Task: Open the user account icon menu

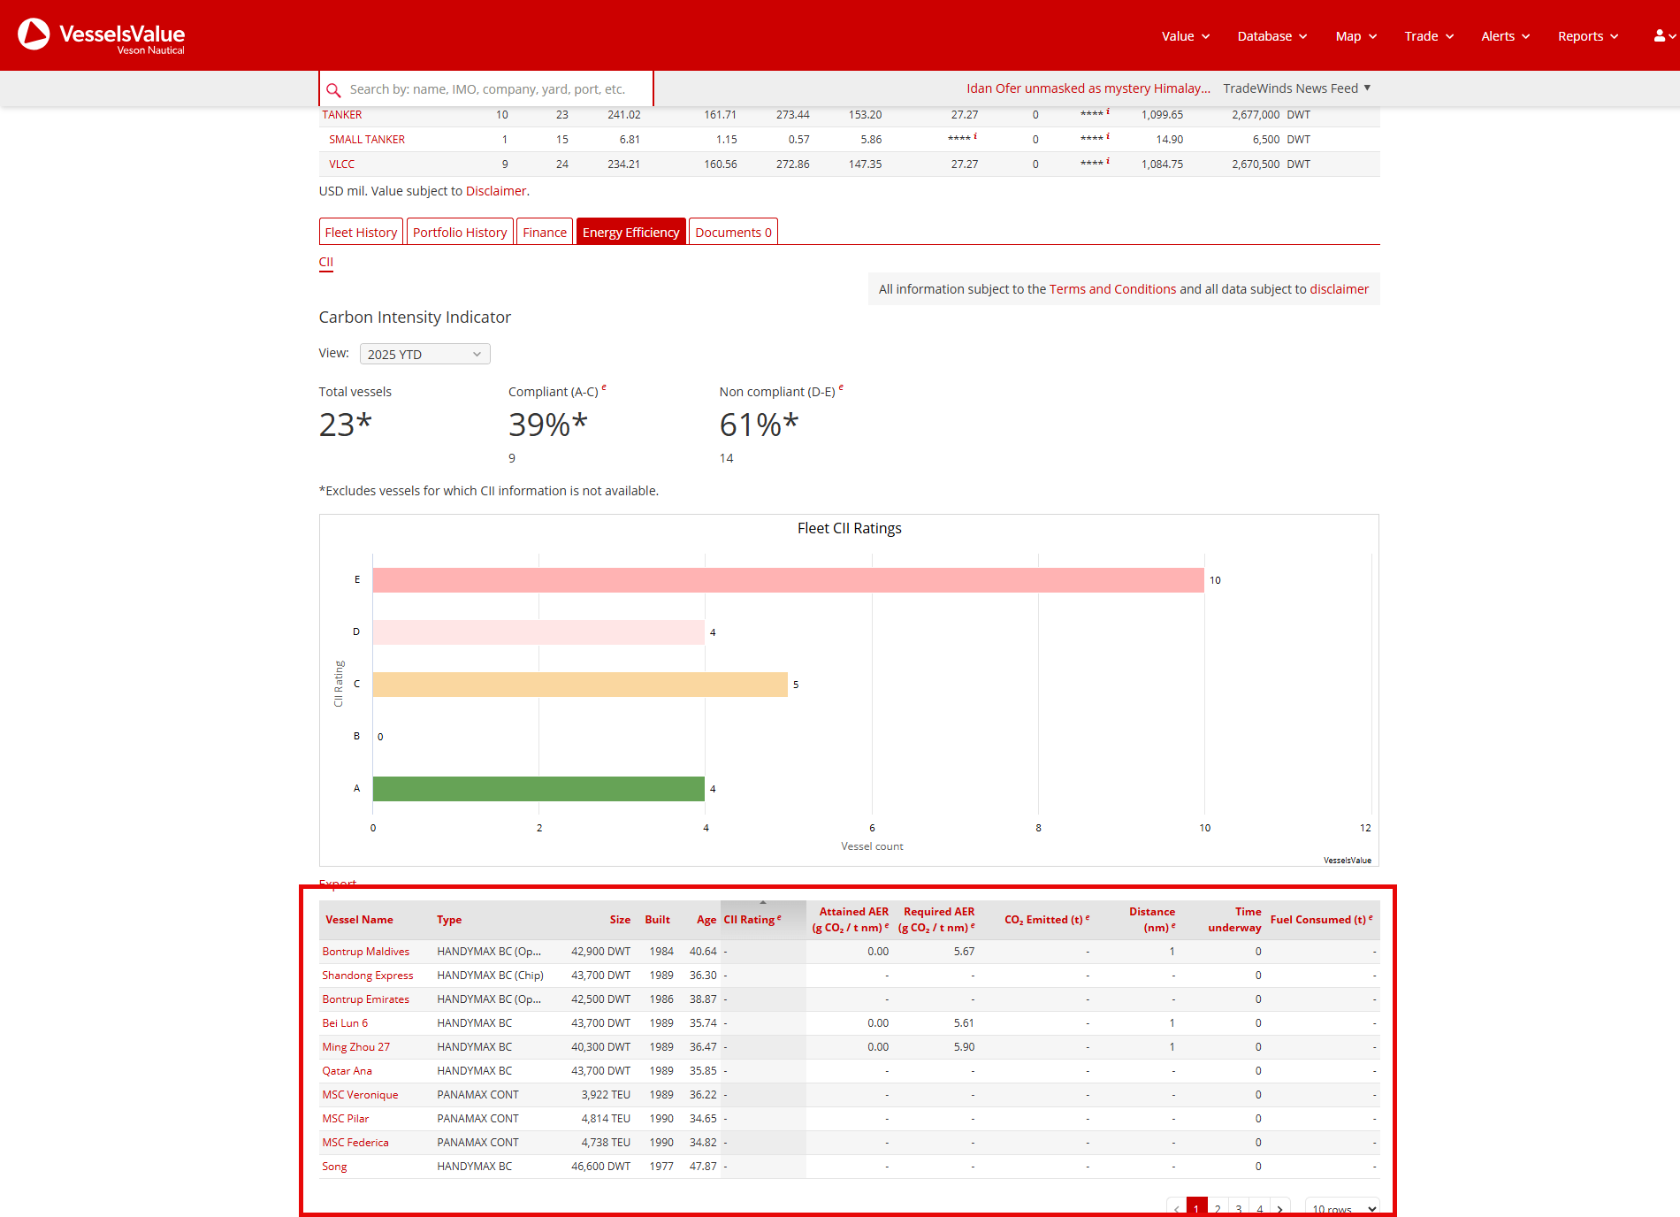Action: pyautogui.click(x=1660, y=36)
